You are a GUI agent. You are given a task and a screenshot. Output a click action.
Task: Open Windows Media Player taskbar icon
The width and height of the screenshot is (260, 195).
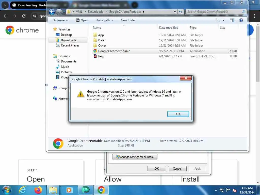69,190
